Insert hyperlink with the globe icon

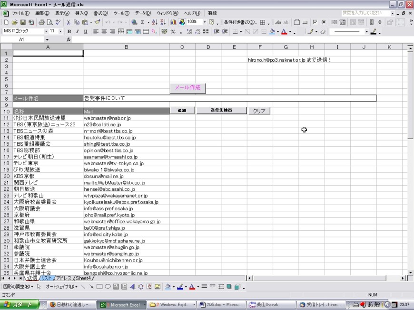134,22
